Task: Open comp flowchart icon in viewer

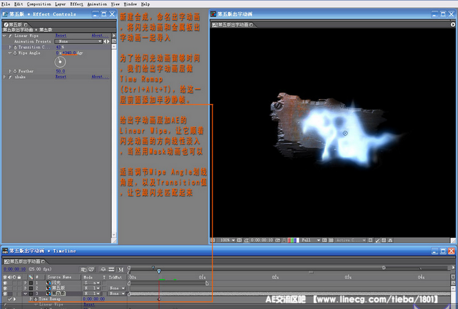Action: click(x=391, y=240)
